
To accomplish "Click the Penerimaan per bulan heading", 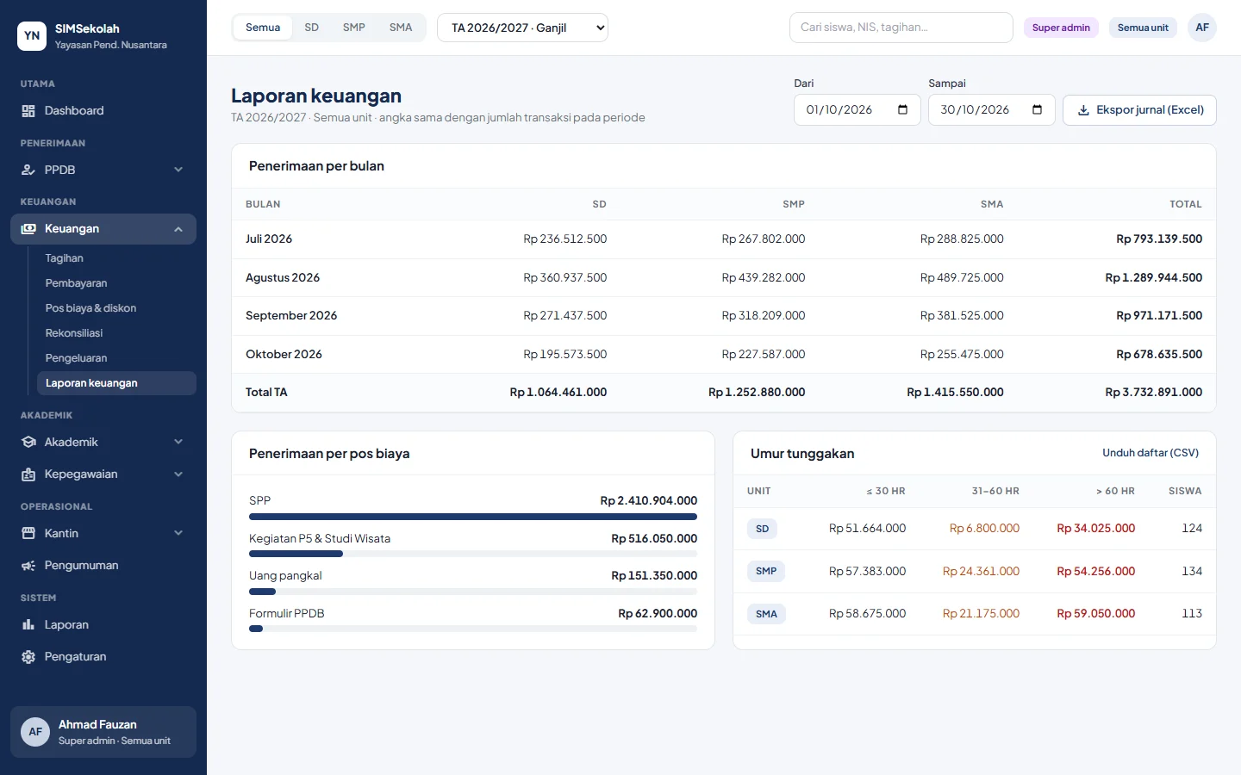I will [316, 166].
